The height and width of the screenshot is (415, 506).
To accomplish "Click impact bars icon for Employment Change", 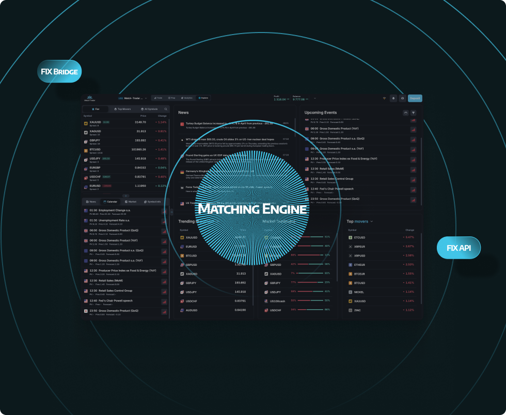I will coord(164,211).
